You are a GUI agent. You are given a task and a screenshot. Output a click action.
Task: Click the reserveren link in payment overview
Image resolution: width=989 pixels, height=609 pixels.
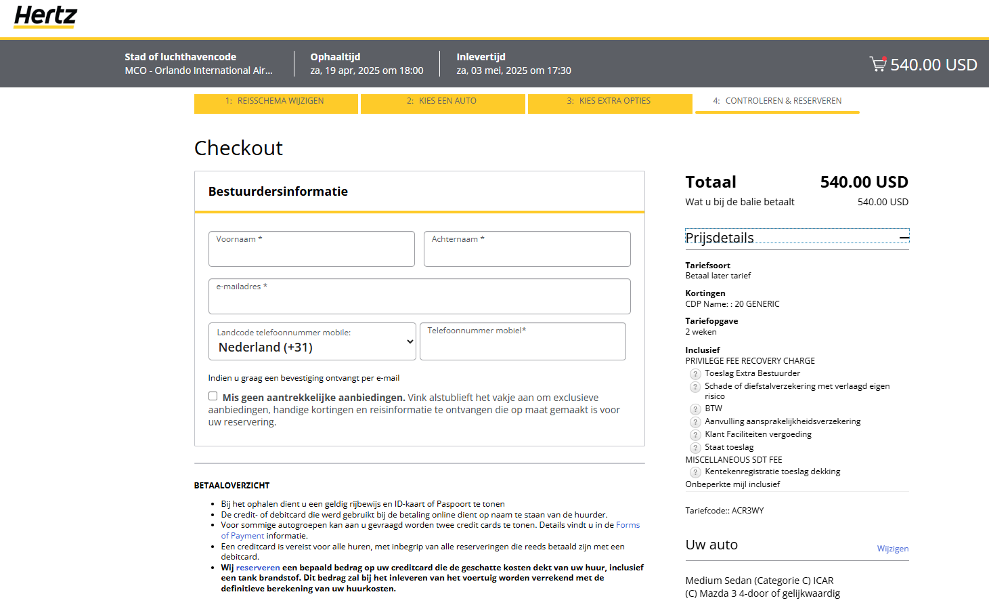point(257,568)
